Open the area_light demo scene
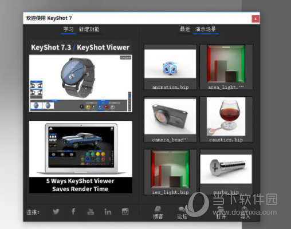The height and width of the screenshot is (229, 291). [226, 67]
